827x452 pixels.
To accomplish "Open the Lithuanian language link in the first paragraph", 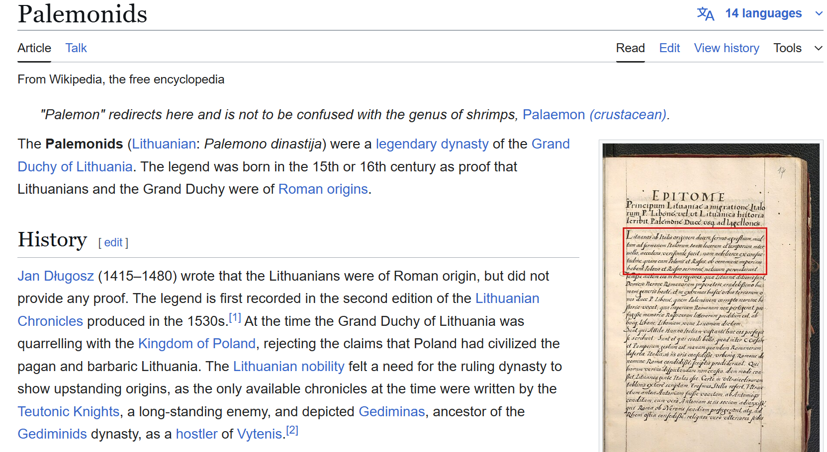I will tap(164, 144).
